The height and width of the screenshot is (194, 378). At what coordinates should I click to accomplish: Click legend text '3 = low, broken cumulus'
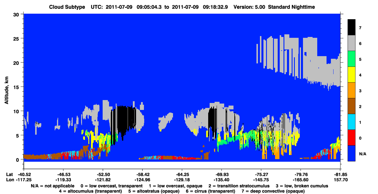302,186
